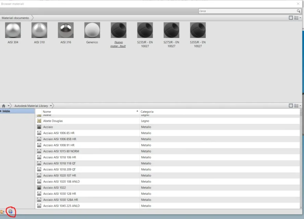304x219 pixels.
Task: Expand the Inizio tree node
Action: click(x=1, y=111)
